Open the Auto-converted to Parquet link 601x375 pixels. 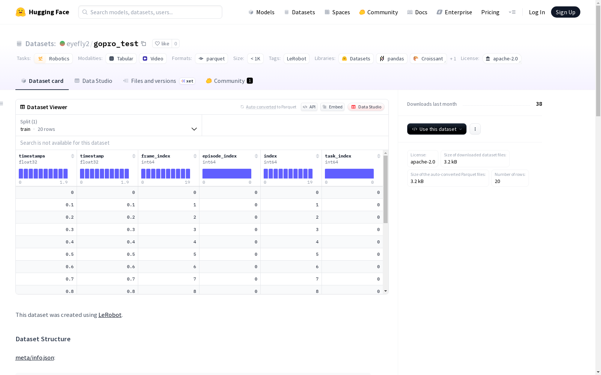[271, 107]
